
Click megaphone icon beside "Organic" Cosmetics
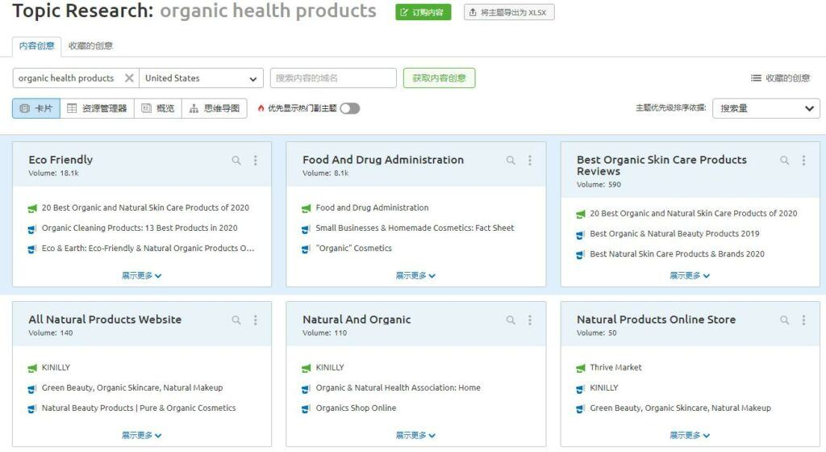306,249
